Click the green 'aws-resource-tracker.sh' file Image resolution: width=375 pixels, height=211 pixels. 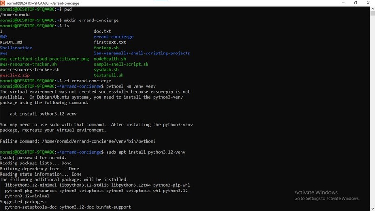[28, 64]
